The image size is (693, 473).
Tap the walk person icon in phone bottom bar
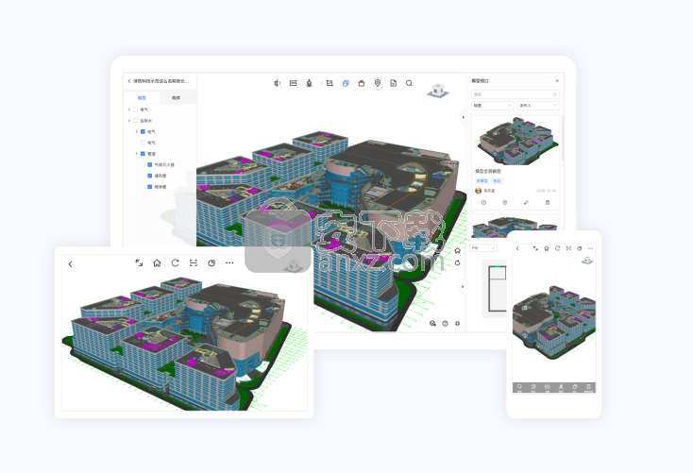pyautogui.click(x=561, y=387)
